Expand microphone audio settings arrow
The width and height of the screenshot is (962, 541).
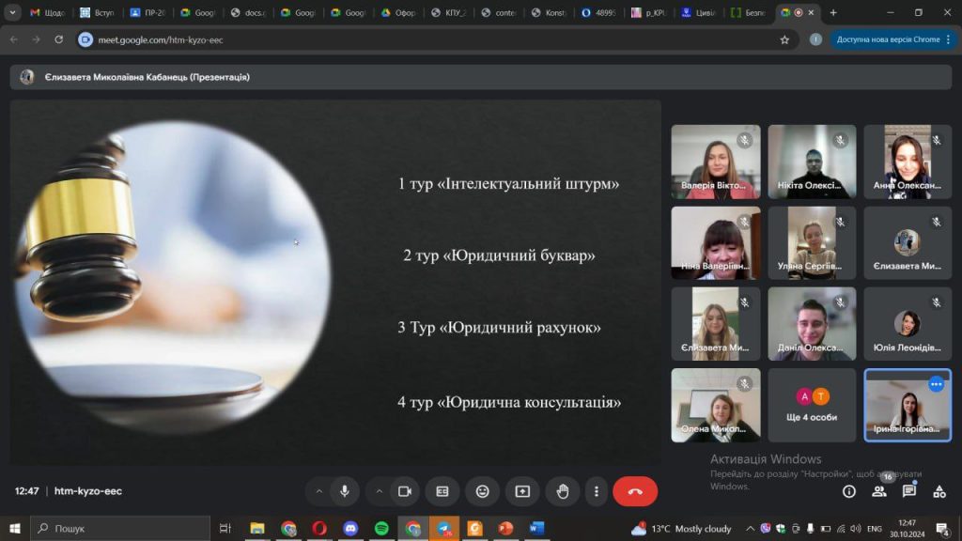318,491
